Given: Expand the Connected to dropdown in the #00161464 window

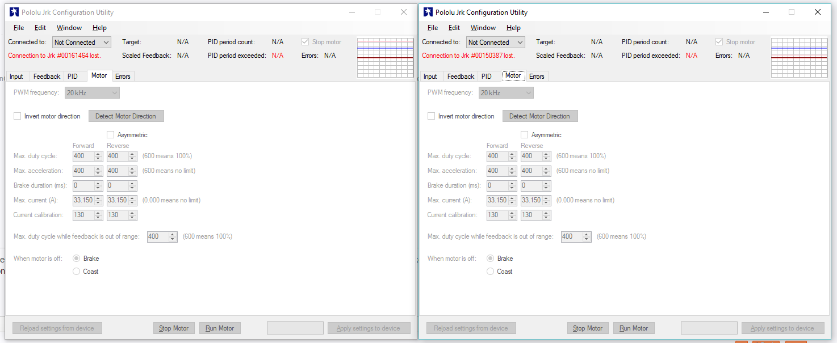Looking at the screenshot, I should 82,43.
